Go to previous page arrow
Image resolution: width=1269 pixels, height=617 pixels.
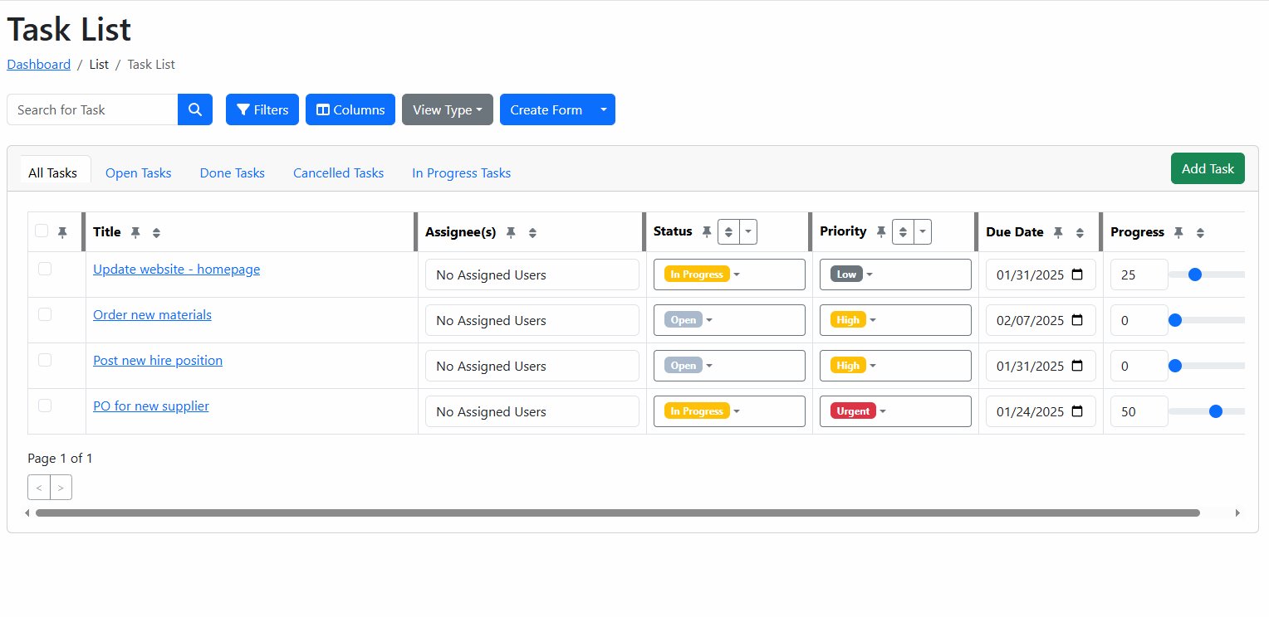[39, 488]
